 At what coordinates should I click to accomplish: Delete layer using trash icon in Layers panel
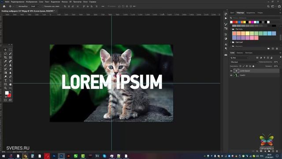tap(277, 151)
